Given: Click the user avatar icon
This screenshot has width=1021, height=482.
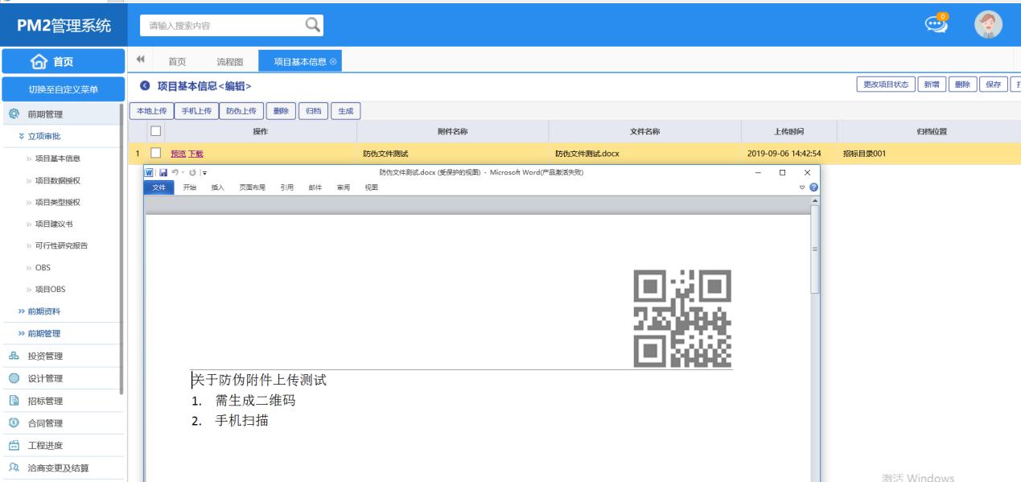Looking at the screenshot, I should (x=986, y=24).
